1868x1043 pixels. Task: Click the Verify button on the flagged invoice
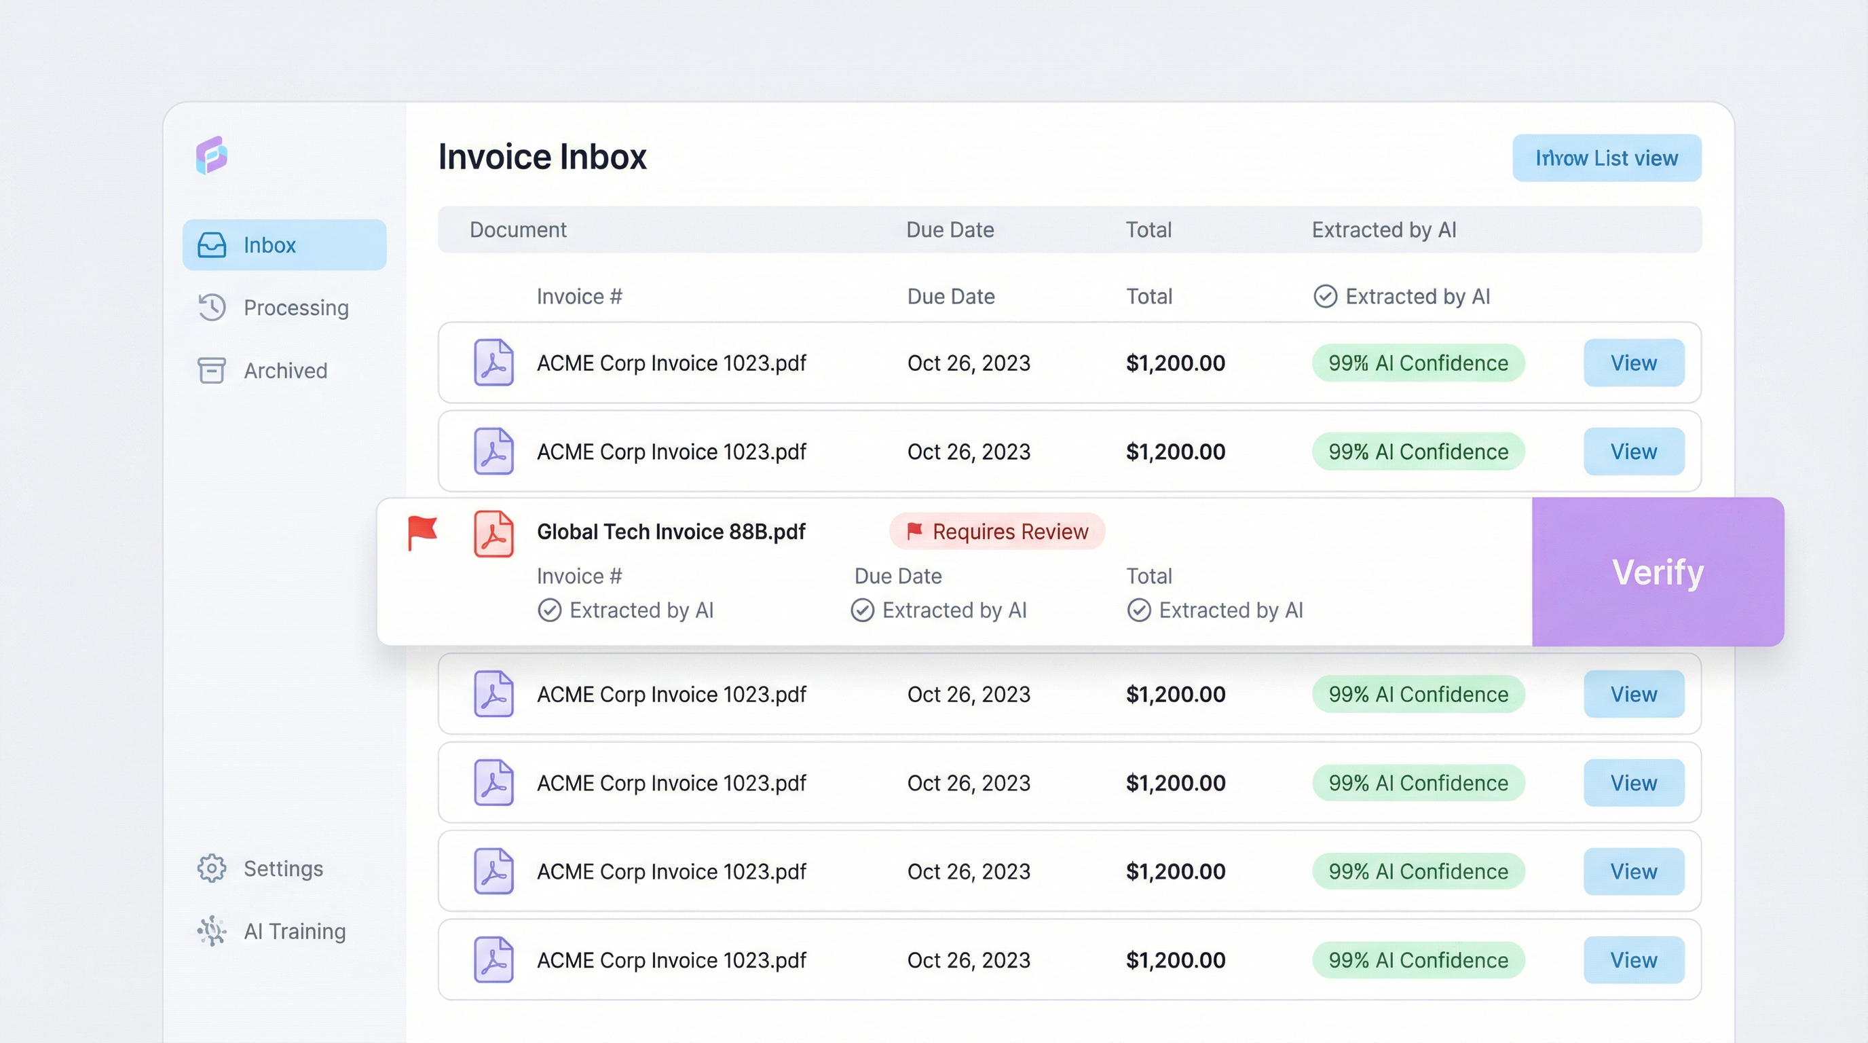click(x=1657, y=572)
